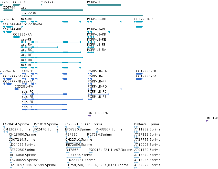Screen dimensions: 218x169
Task: Click the sals-PA protein label
Action: pyautogui.click(x=28, y=81)
